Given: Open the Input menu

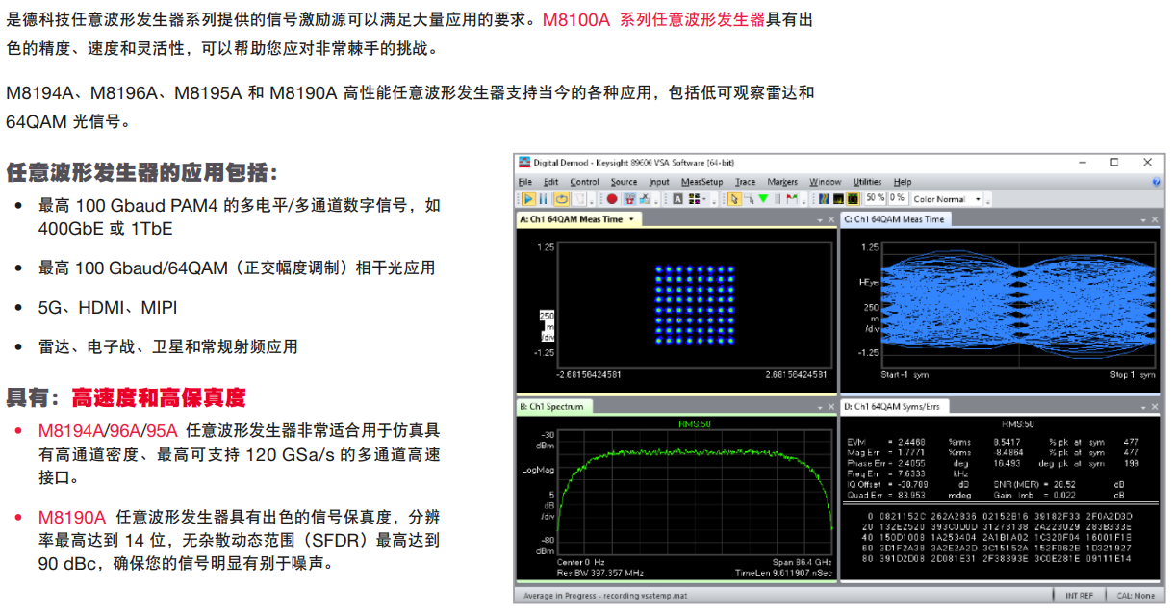Looking at the screenshot, I should 659,182.
